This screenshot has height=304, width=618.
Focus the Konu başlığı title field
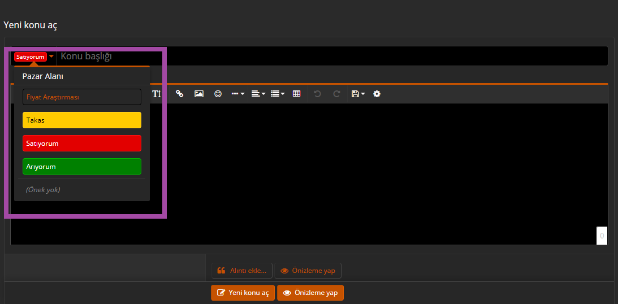click(332, 57)
